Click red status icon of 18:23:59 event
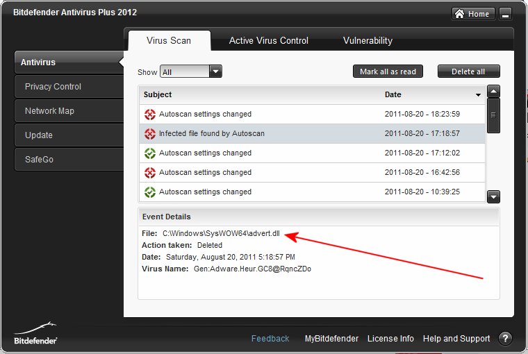This screenshot has height=354, width=528. (150, 115)
